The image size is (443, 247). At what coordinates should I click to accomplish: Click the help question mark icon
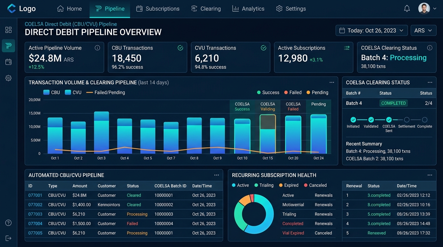8,223
